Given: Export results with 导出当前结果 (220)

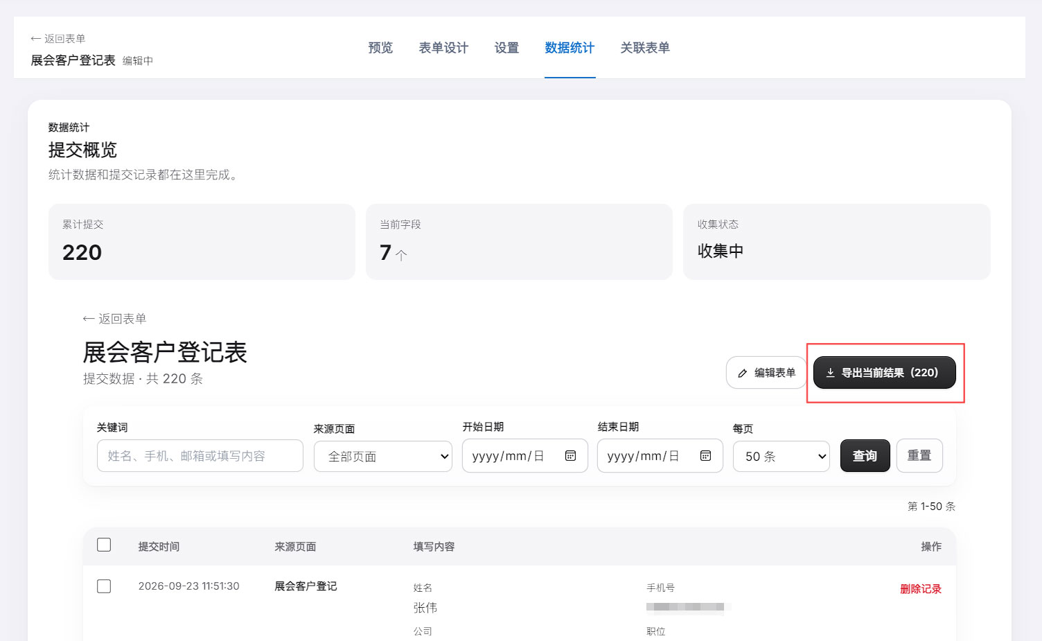Looking at the screenshot, I should pos(885,373).
